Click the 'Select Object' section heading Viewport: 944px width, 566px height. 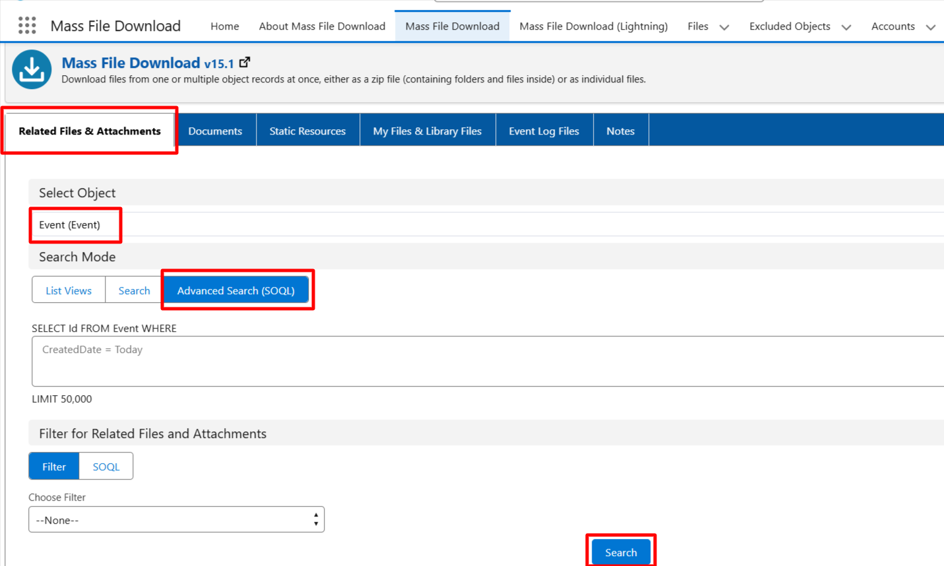click(x=77, y=193)
